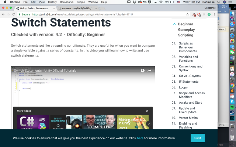Click the green circular extension icon
236x147 pixels.
[x=209, y=14]
